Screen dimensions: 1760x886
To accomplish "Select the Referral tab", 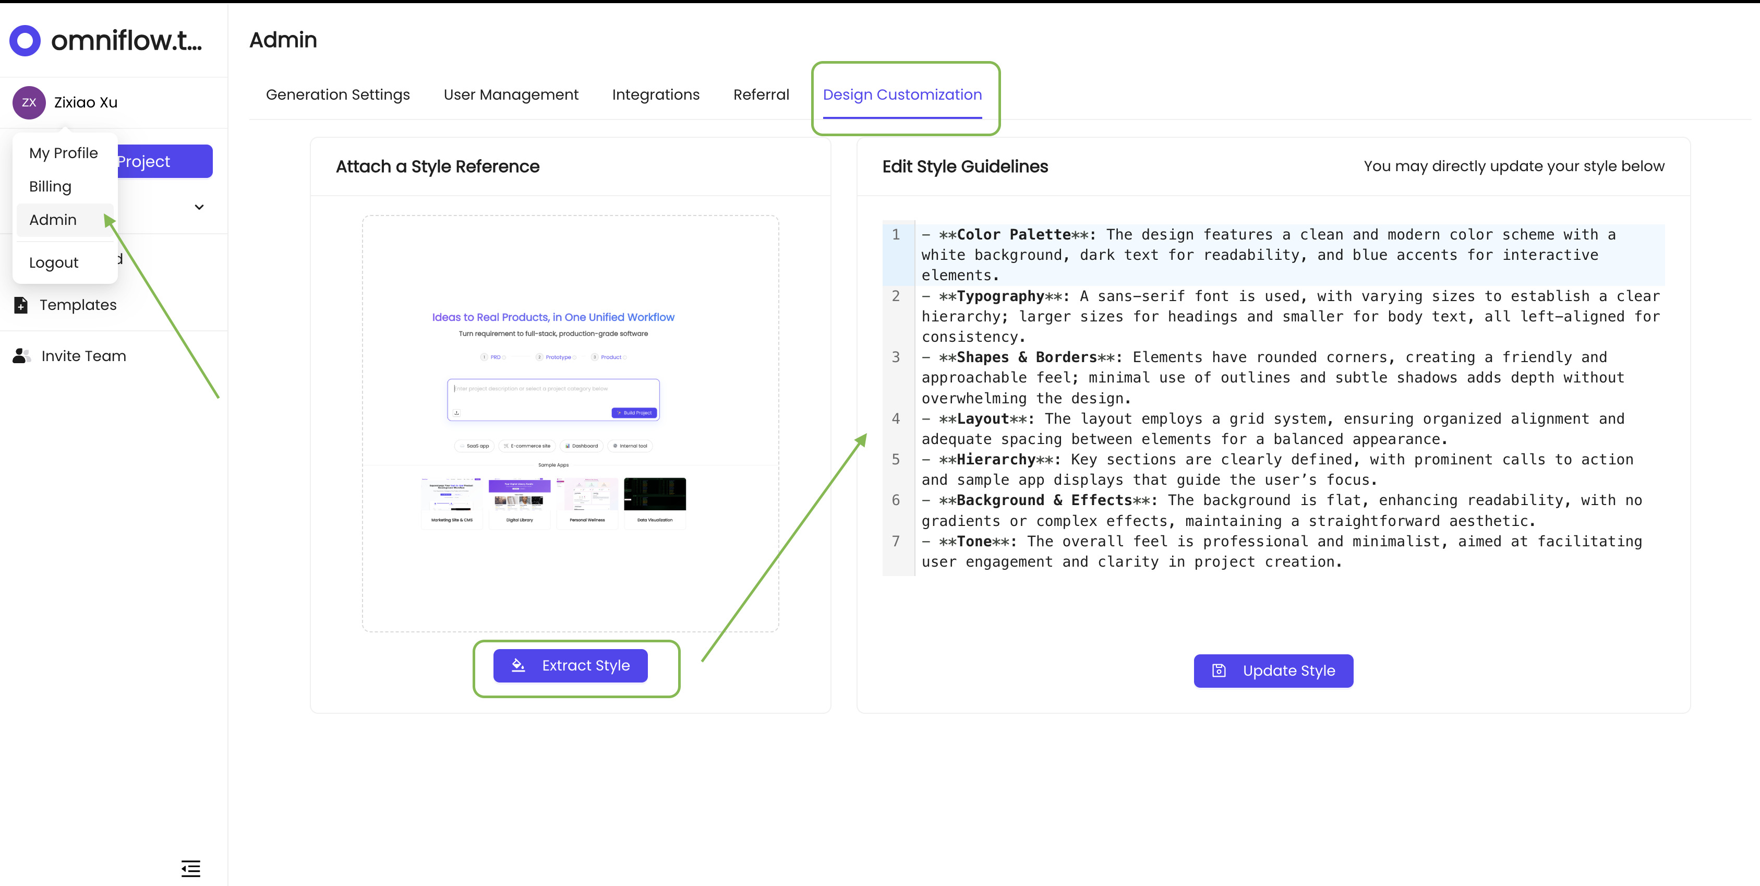I will [761, 95].
